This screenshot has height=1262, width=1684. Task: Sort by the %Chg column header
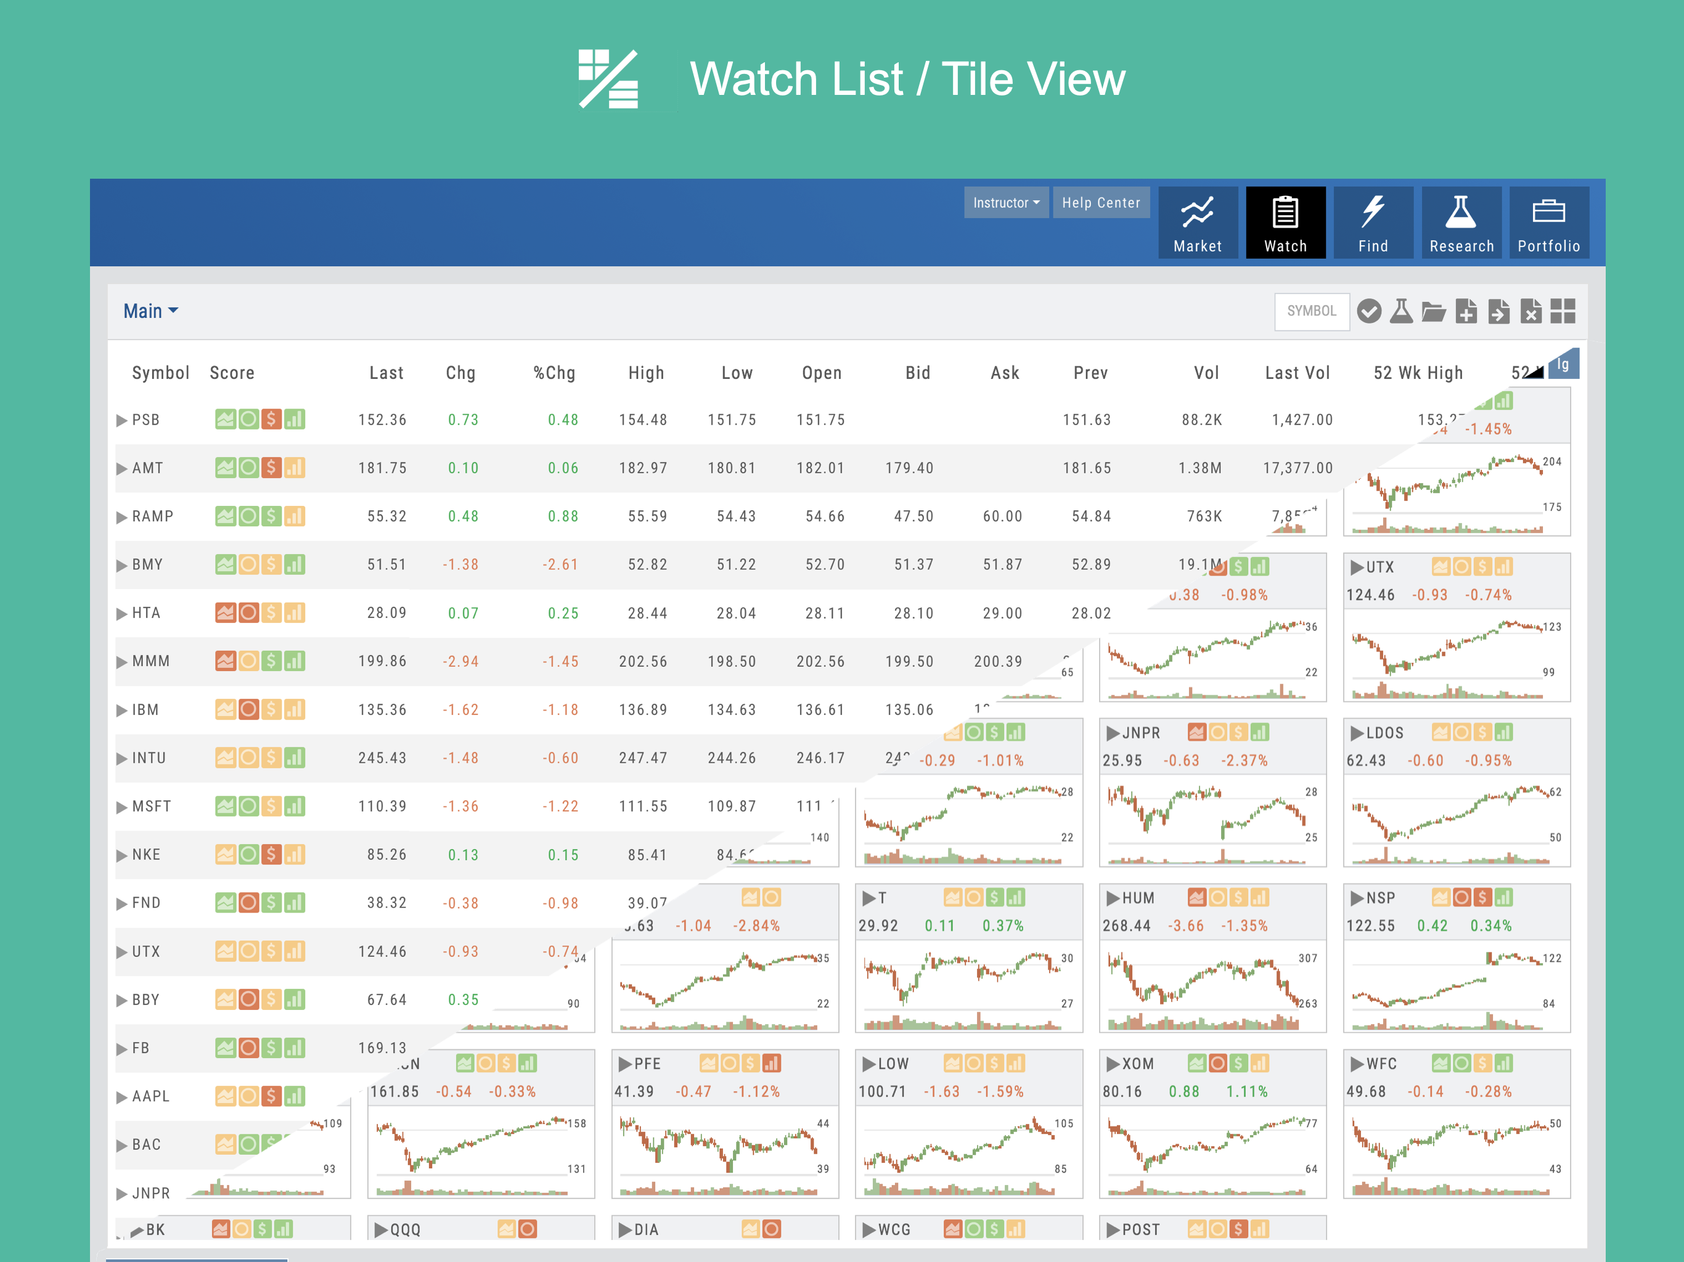pyautogui.click(x=554, y=373)
